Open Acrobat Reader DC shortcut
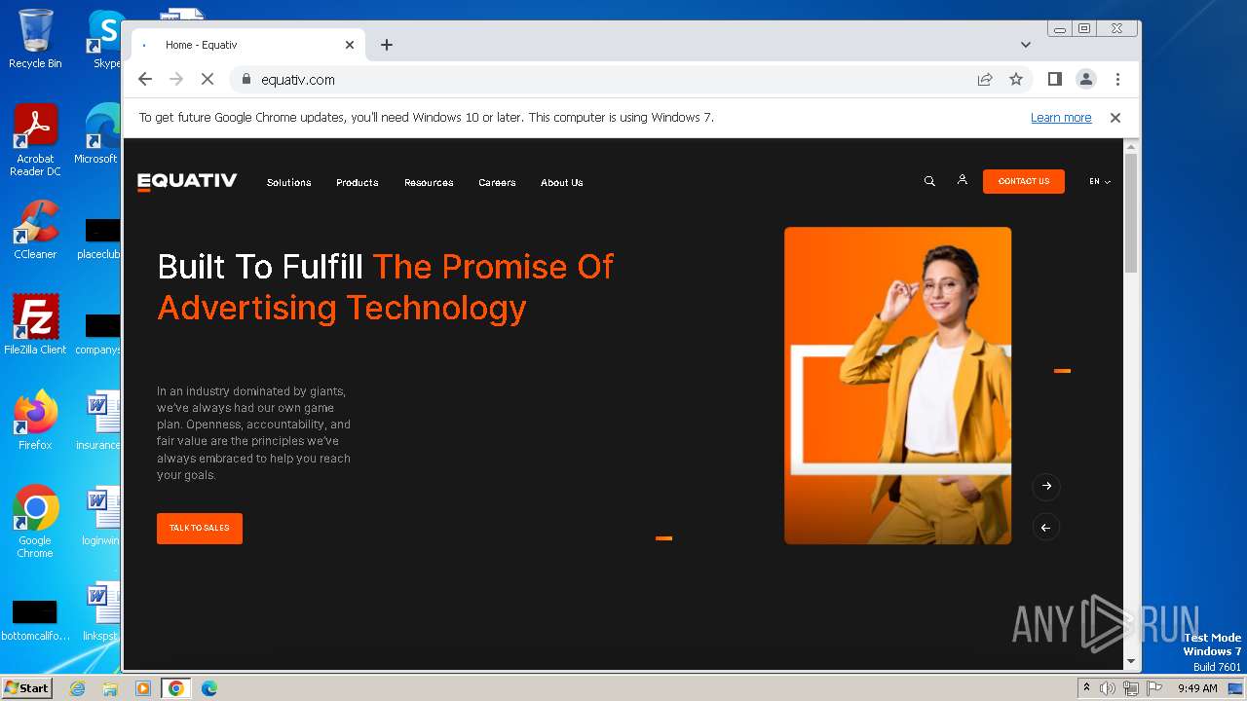This screenshot has height=701, width=1247. pos(35,140)
